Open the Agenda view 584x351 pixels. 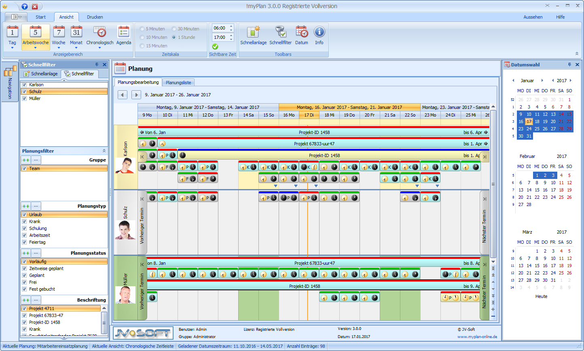point(124,35)
